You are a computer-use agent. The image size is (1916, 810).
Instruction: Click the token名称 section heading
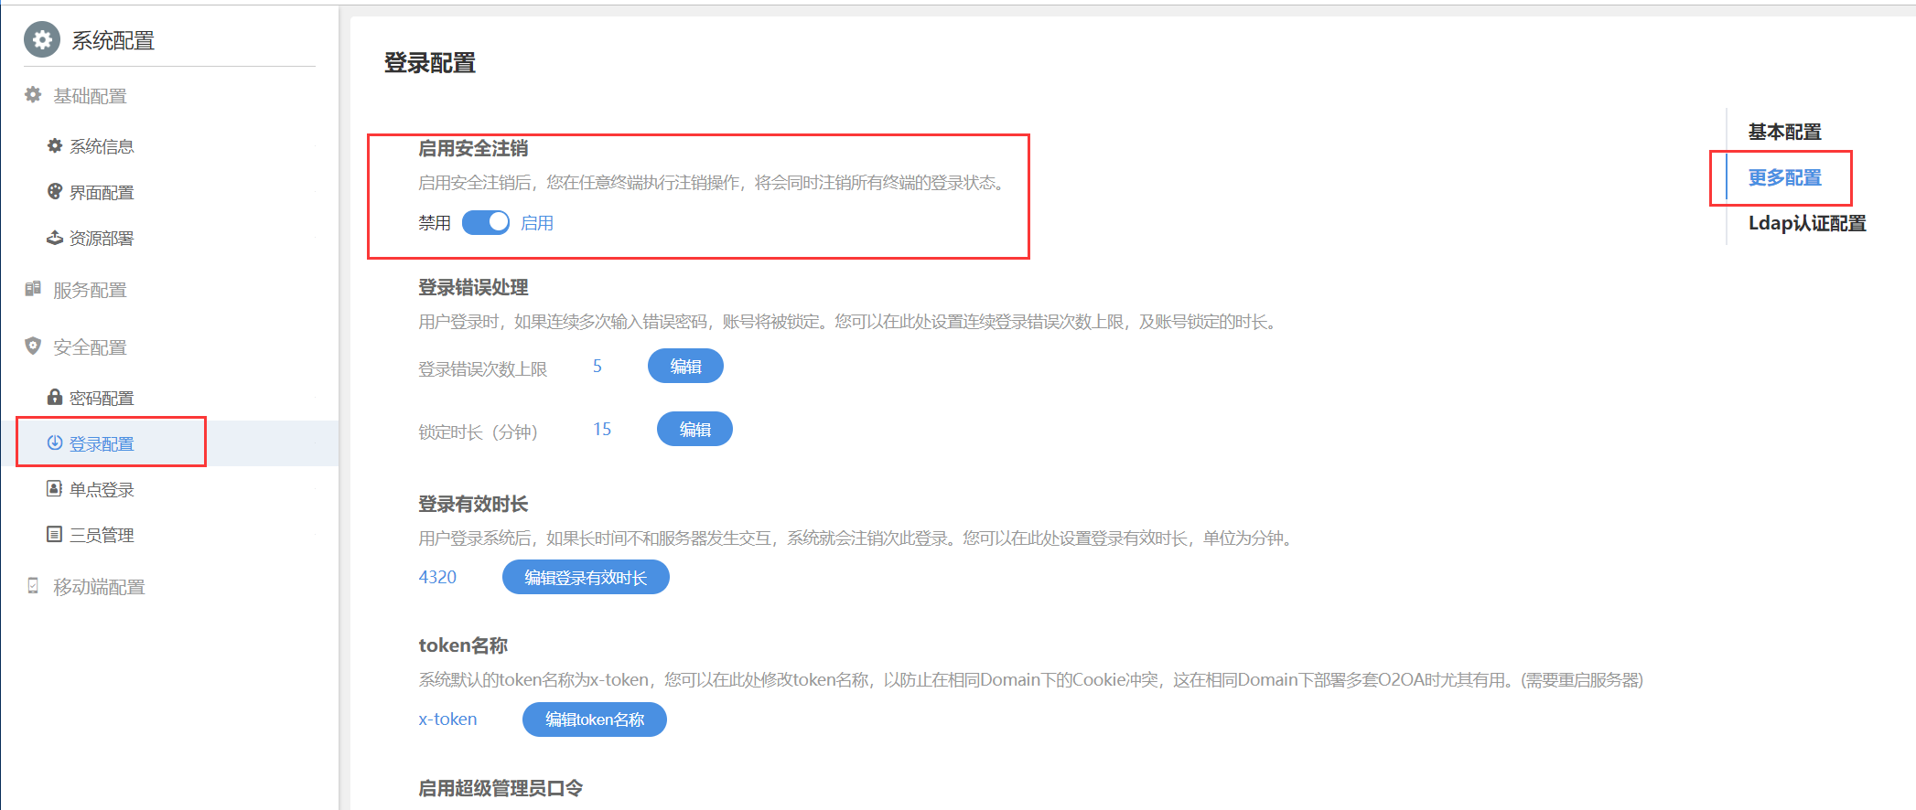(x=463, y=645)
